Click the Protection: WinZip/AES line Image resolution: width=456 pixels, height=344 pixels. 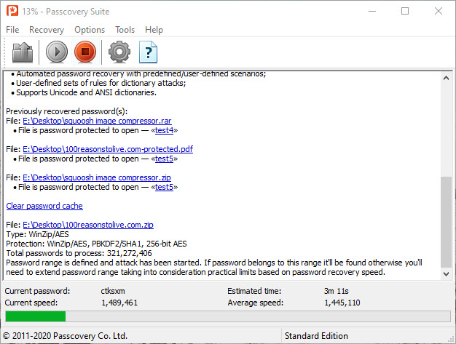(96, 244)
